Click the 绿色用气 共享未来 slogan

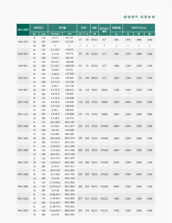(x=139, y=17)
